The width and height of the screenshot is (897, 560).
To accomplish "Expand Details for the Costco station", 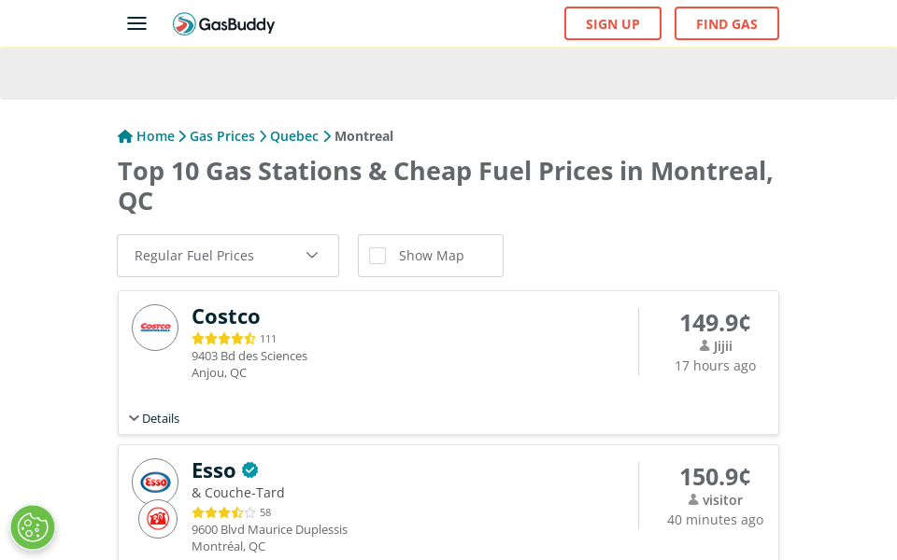I will 153,418.
